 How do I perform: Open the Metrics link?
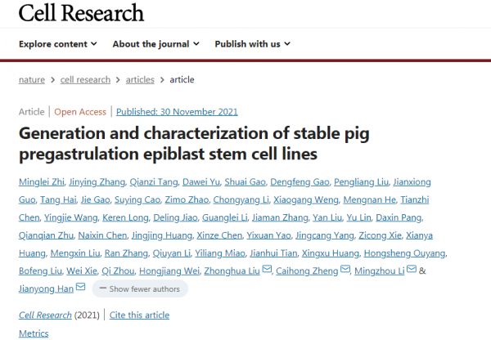(34, 333)
